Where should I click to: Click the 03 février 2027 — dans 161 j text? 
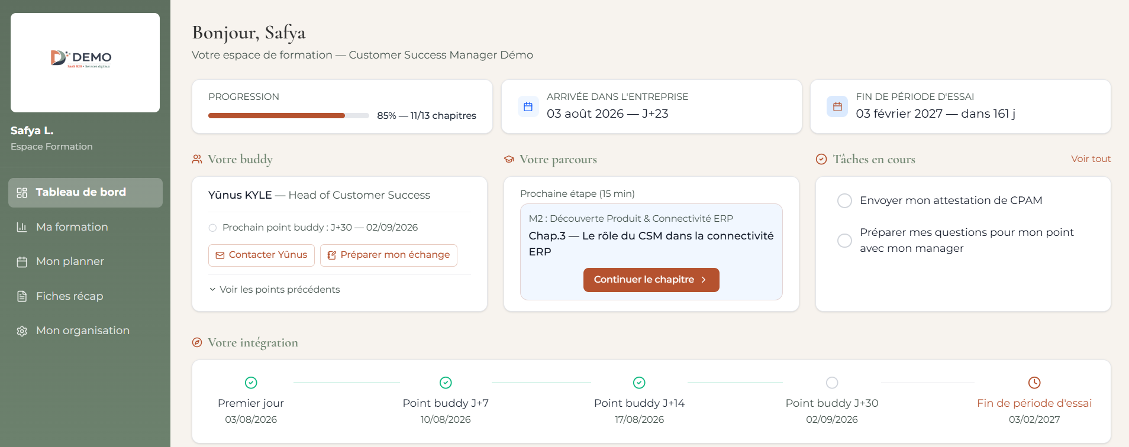click(x=936, y=114)
